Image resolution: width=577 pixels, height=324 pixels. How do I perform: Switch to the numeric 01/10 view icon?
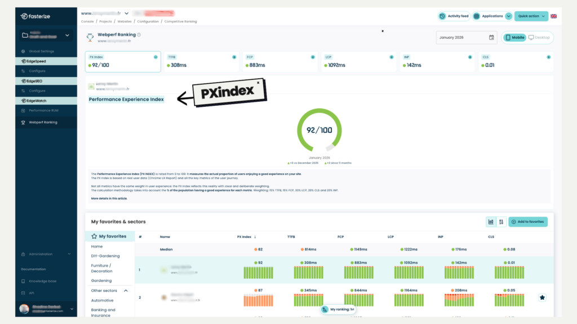(500, 222)
